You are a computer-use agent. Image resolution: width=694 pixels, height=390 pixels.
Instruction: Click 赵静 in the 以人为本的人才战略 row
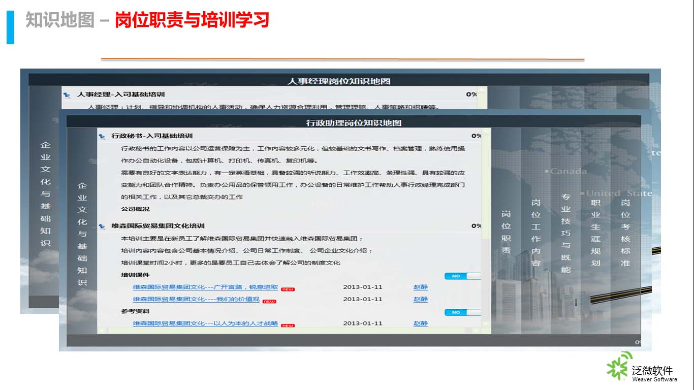421,323
